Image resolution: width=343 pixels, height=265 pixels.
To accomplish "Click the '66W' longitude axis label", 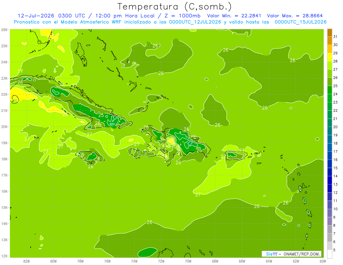I will [x=242, y=261].
